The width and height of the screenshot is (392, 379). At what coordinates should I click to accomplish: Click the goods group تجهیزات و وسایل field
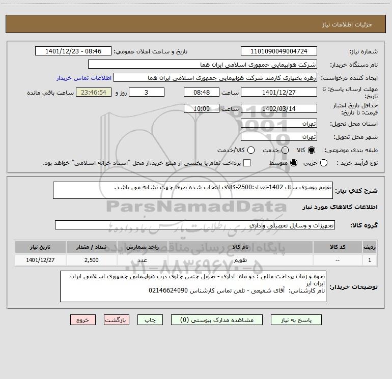(x=195, y=225)
